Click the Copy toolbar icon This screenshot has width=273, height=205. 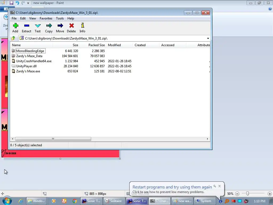pyautogui.click(x=49, y=28)
